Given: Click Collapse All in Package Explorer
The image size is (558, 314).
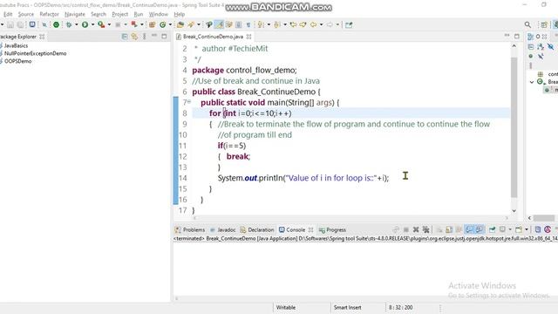Looking at the screenshot, I should coord(125,37).
